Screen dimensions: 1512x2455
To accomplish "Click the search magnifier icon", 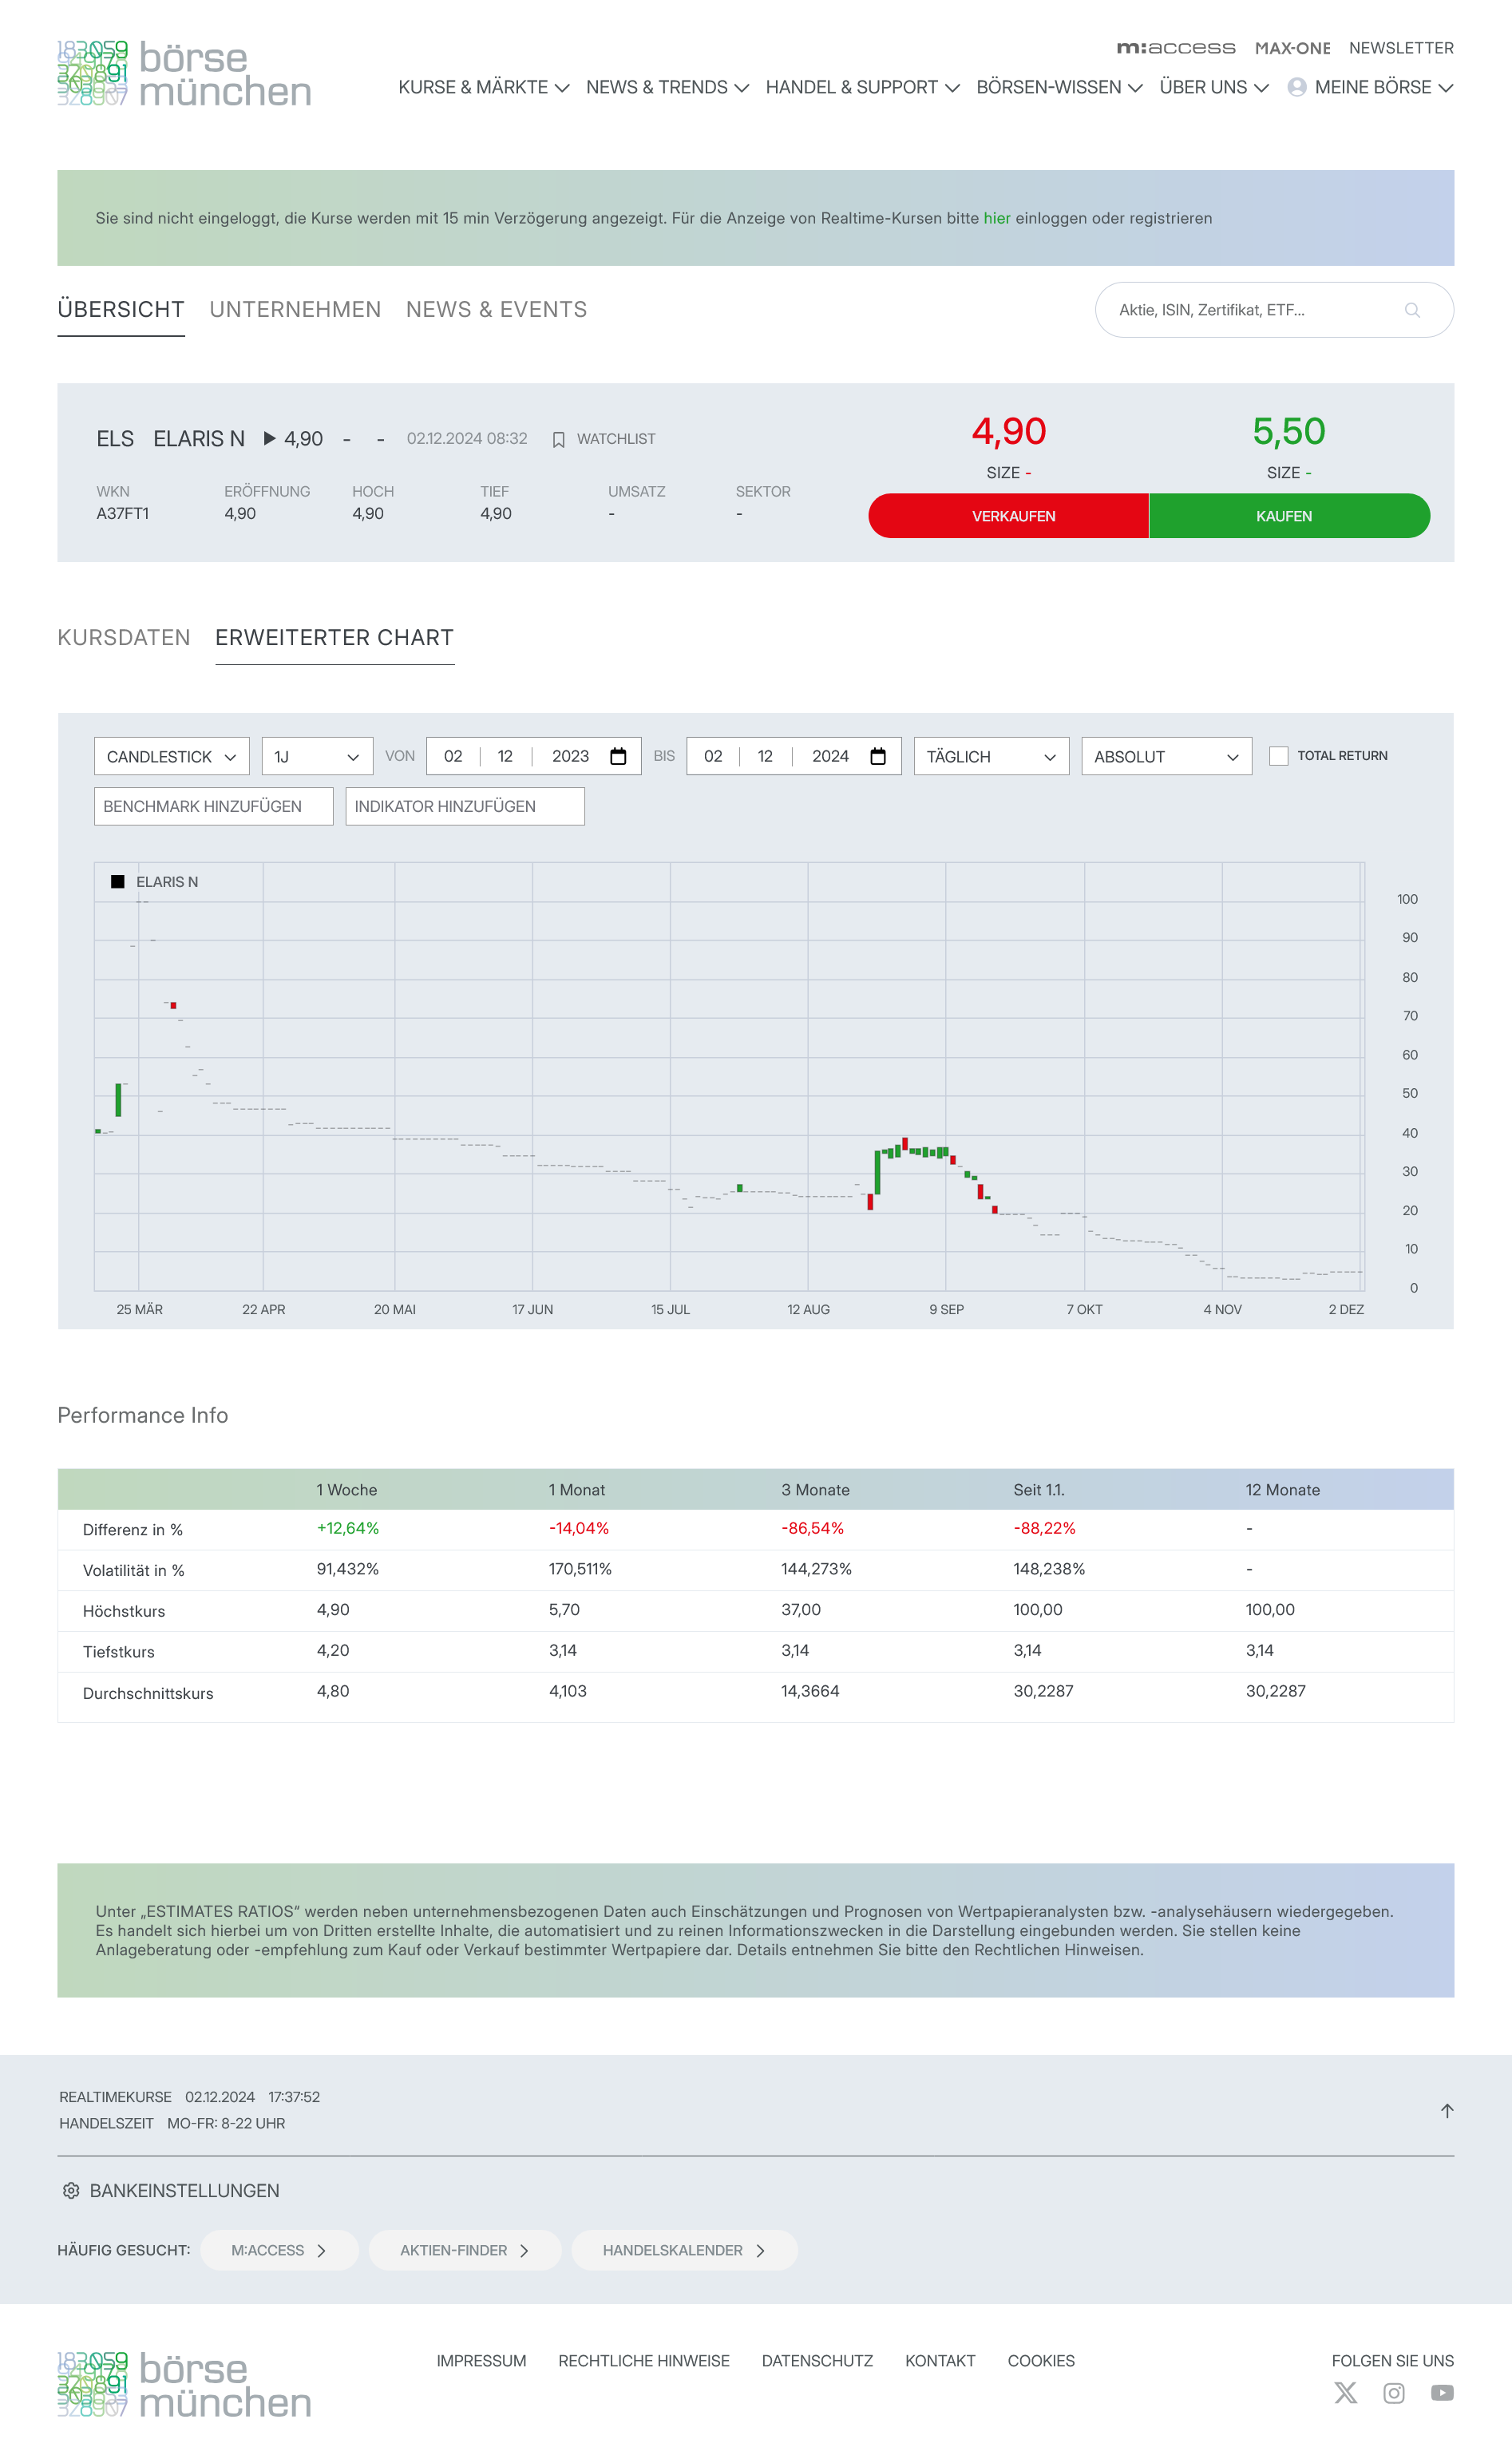I will [1411, 310].
